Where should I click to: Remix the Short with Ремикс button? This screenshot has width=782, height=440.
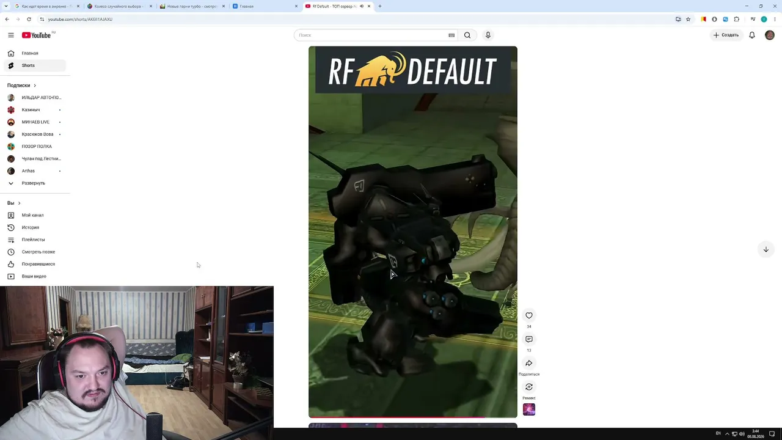coord(529,387)
